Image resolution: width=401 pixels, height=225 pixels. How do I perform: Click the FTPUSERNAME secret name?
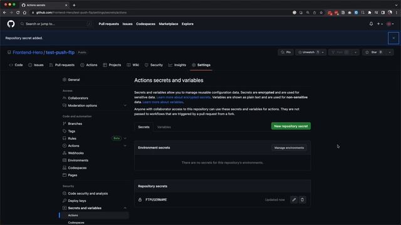tap(156, 200)
